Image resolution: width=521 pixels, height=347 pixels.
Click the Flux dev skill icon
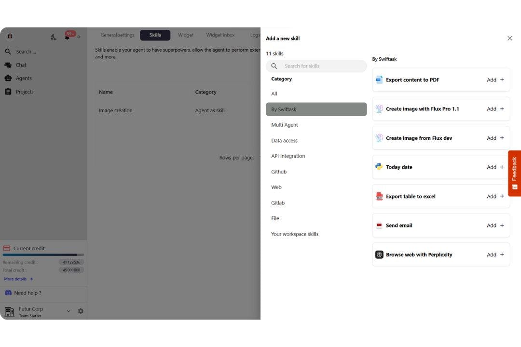tap(379, 138)
